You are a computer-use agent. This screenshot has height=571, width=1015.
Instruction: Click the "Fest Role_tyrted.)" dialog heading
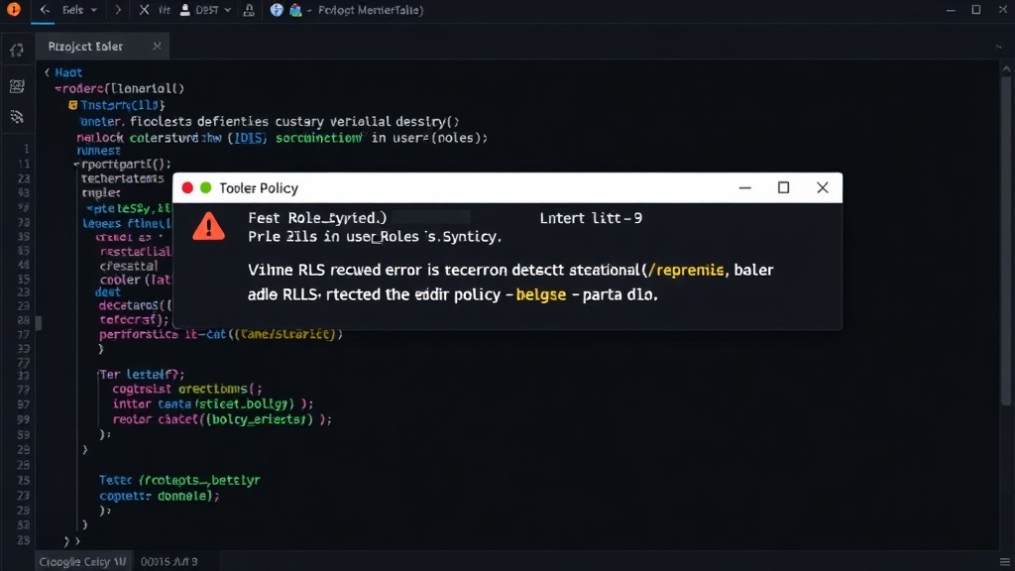[x=317, y=218]
